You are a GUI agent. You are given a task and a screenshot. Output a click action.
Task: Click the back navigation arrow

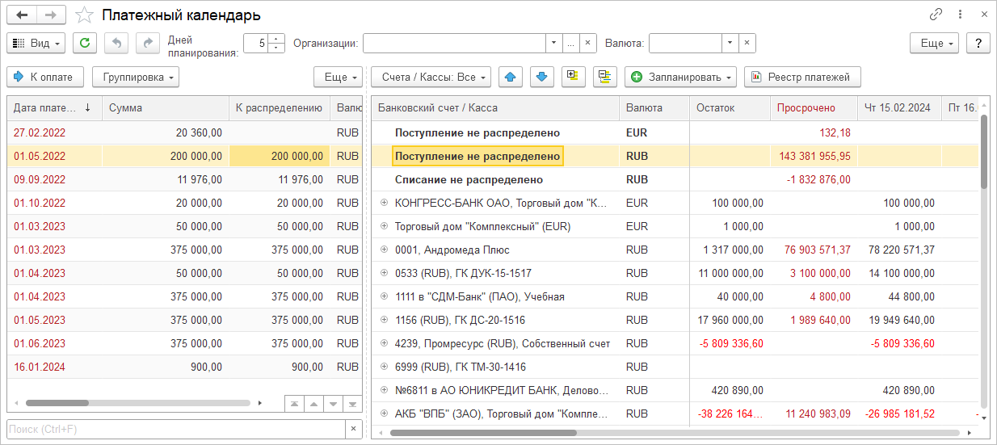click(x=22, y=15)
